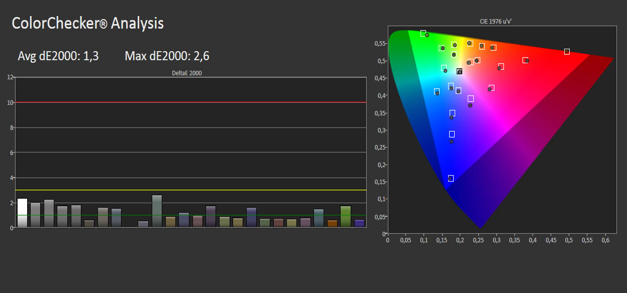Viewport: 627px width, 293px height.
Task: Click the ColorChecker® Analysis title
Action: click(x=87, y=23)
